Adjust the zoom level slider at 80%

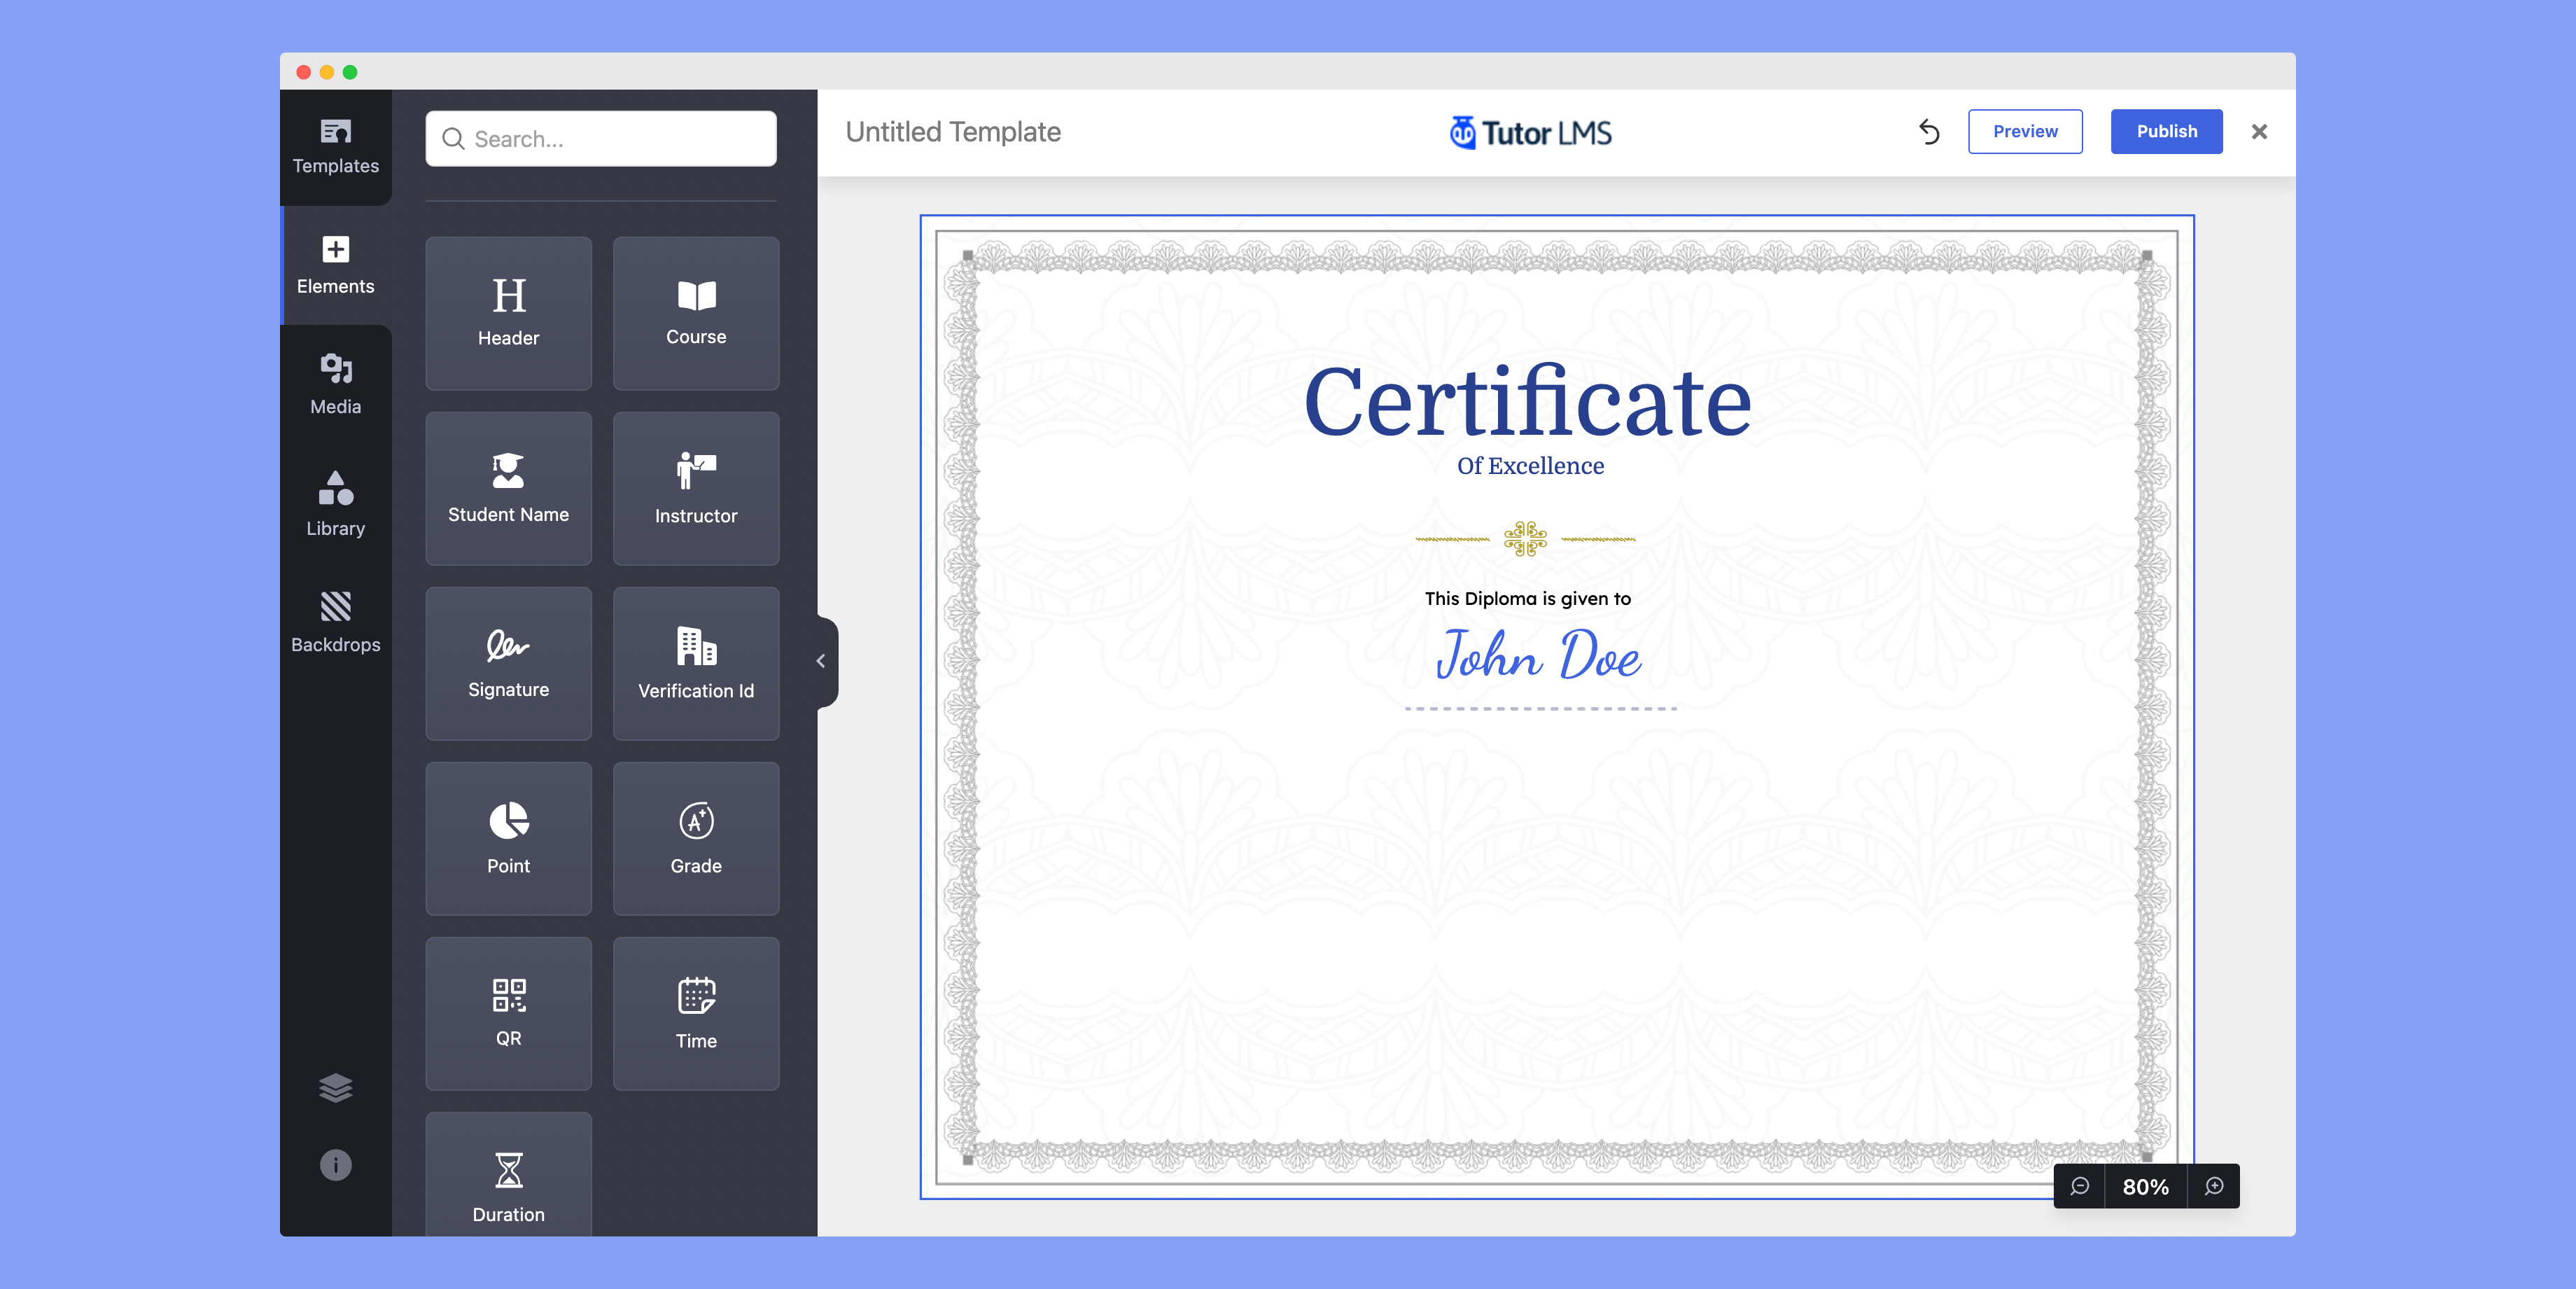[2147, 1184]
